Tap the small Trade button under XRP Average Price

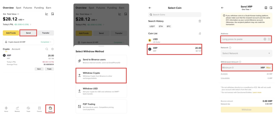[49, 69]
